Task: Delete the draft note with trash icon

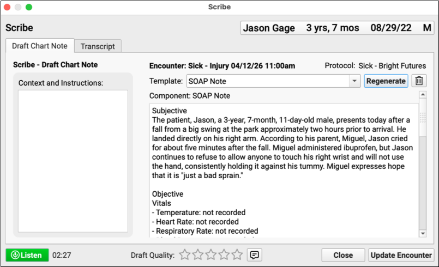Action: (419, 81)
